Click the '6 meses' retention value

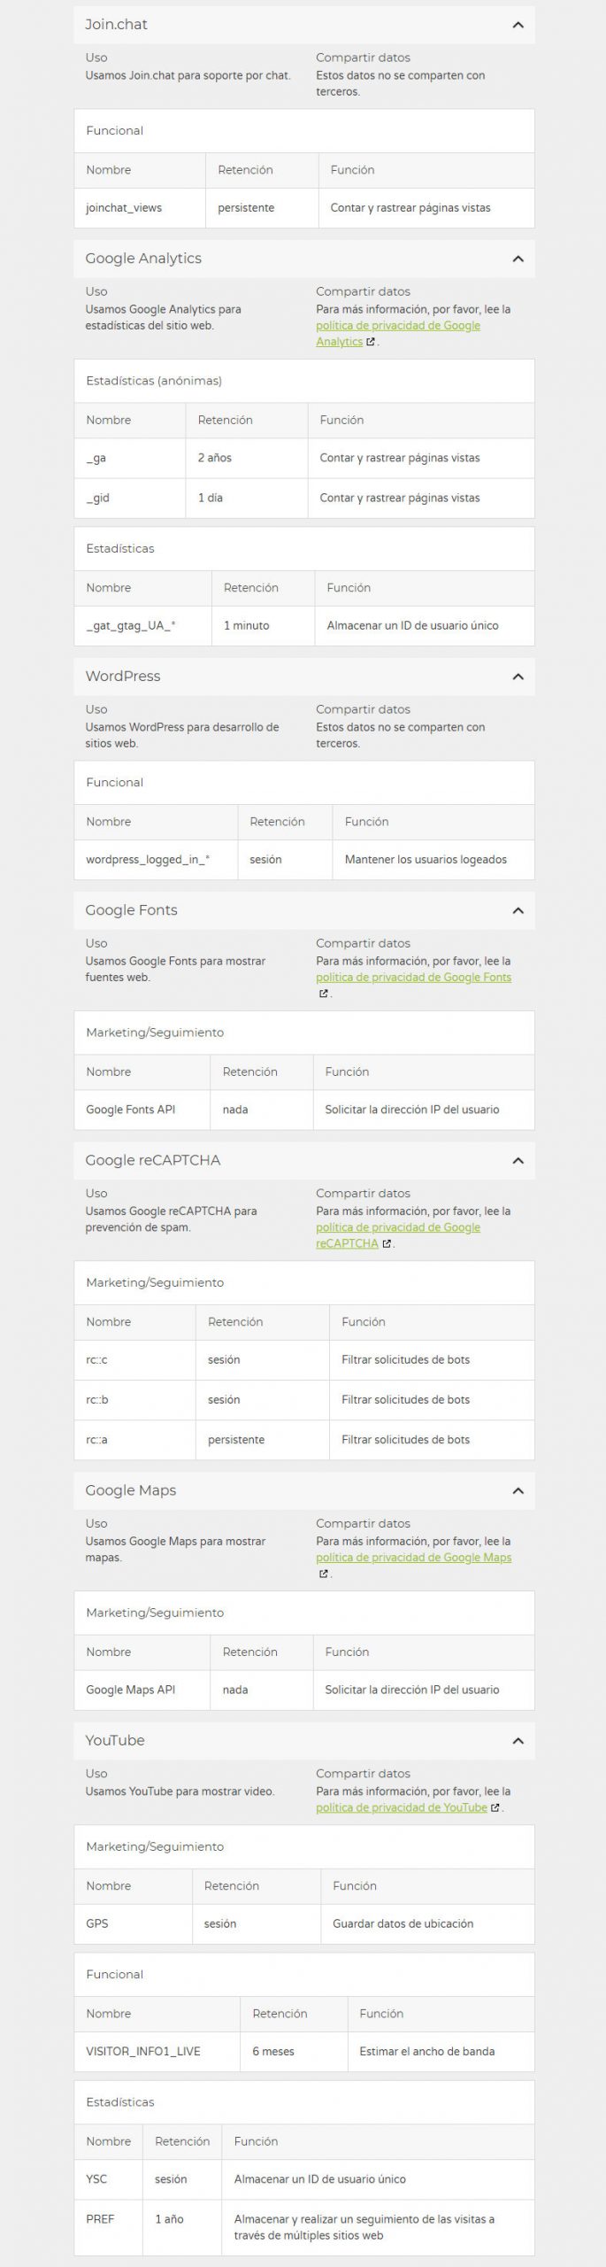pyautogui.click(x=273, y=2051)
